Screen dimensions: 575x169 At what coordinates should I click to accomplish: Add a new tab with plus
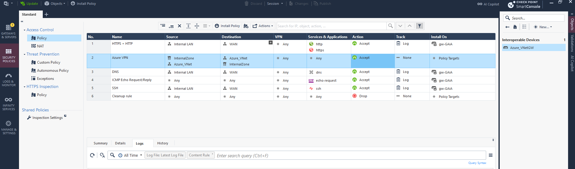click(46, 14)
